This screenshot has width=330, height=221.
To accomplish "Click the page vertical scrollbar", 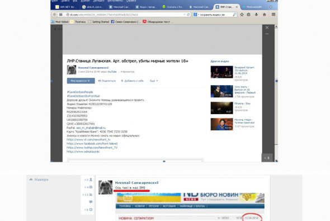I will (276, 93).
